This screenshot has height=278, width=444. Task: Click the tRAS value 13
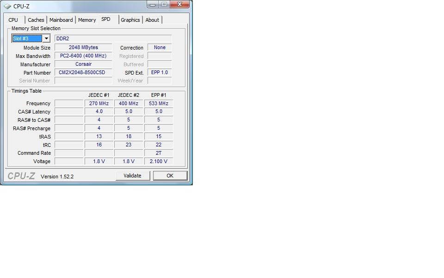click(99, 136)
